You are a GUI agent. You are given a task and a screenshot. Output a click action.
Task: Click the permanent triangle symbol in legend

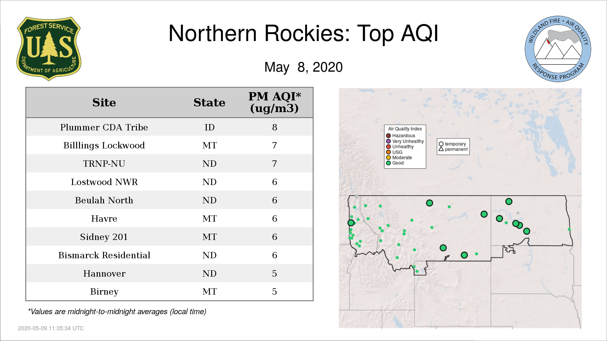point(441,149)
